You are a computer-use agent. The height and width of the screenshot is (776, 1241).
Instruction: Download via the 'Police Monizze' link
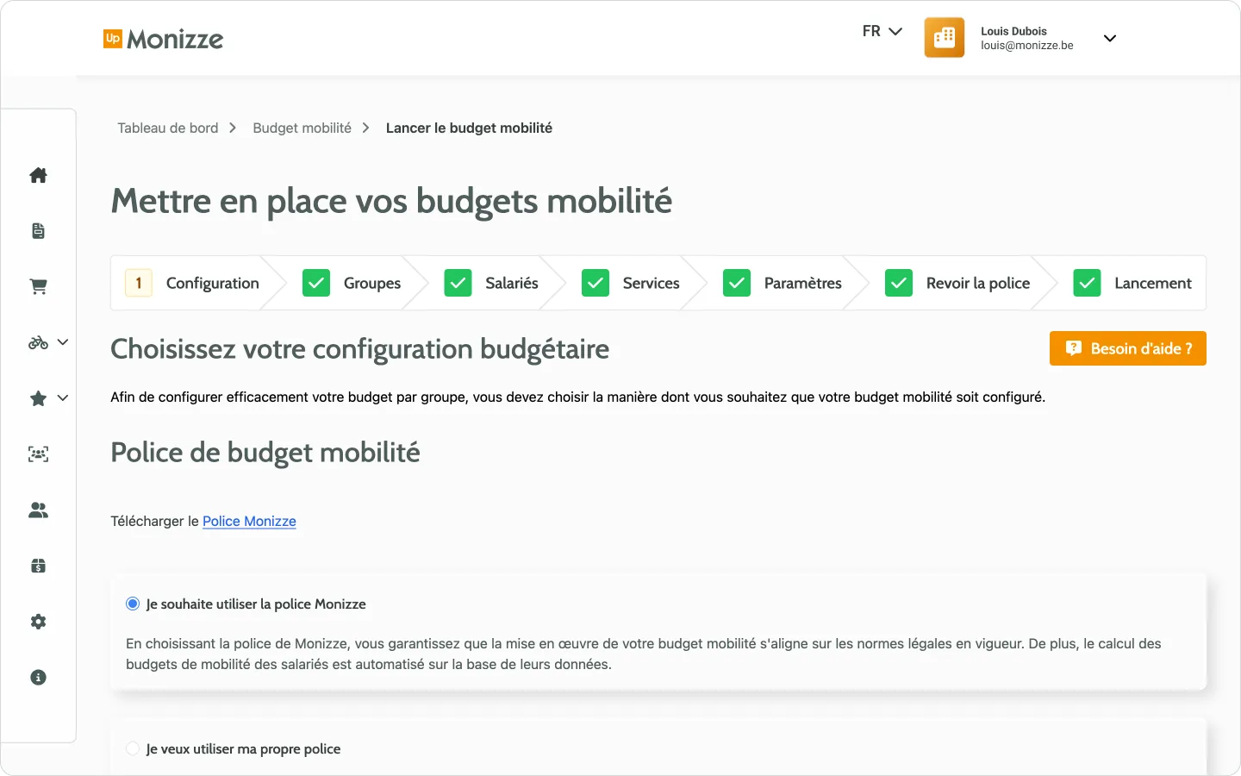249,521
